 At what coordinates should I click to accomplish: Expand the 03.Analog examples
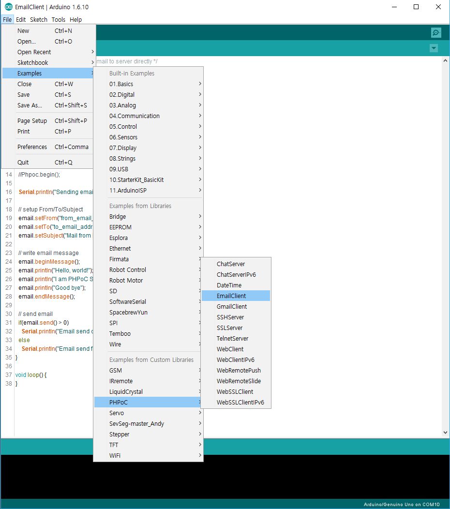149,105
